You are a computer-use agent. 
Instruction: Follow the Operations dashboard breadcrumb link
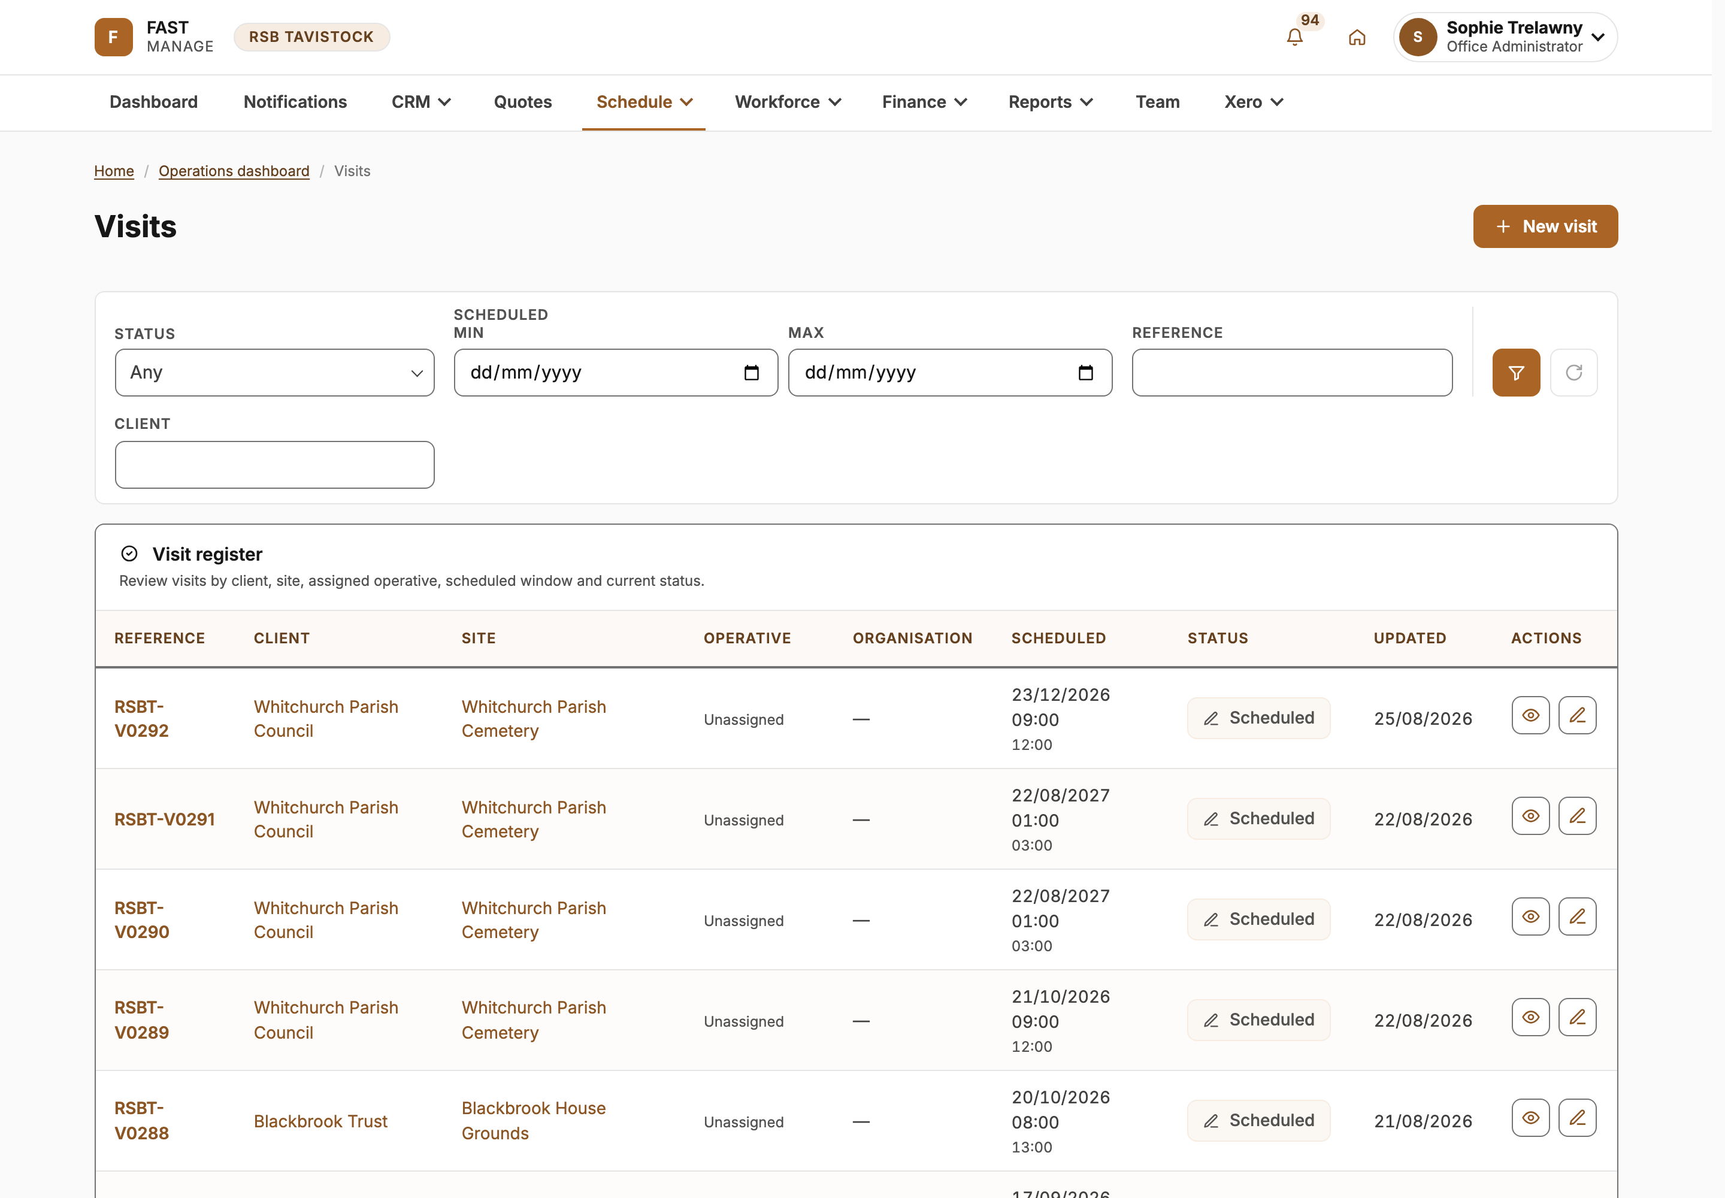(234, 171)
